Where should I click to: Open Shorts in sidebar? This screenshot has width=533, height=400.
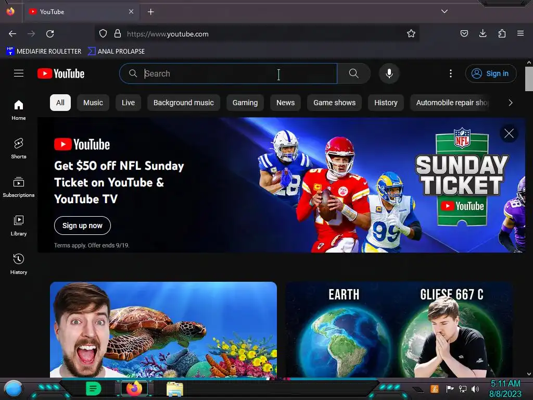[x=19, y=148]
